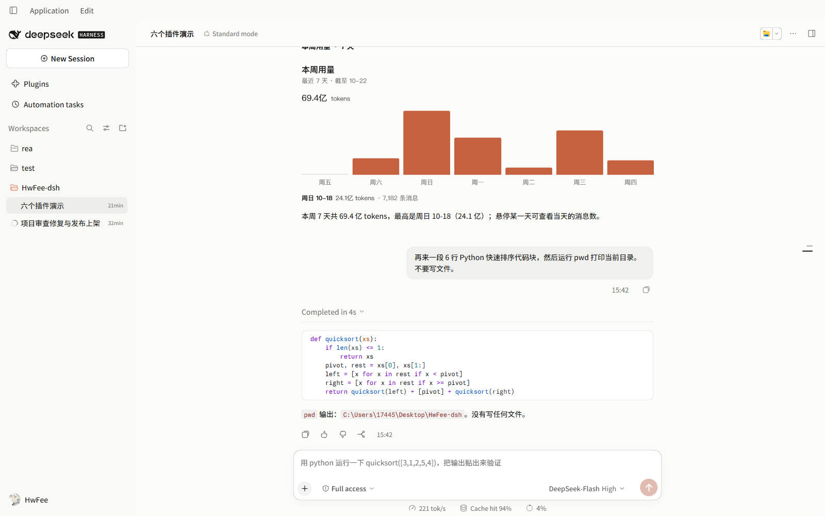Screen dimensions: 825x516
Task: Open Automation tasks
Action: pyautogui.click(x=53, y=105)
